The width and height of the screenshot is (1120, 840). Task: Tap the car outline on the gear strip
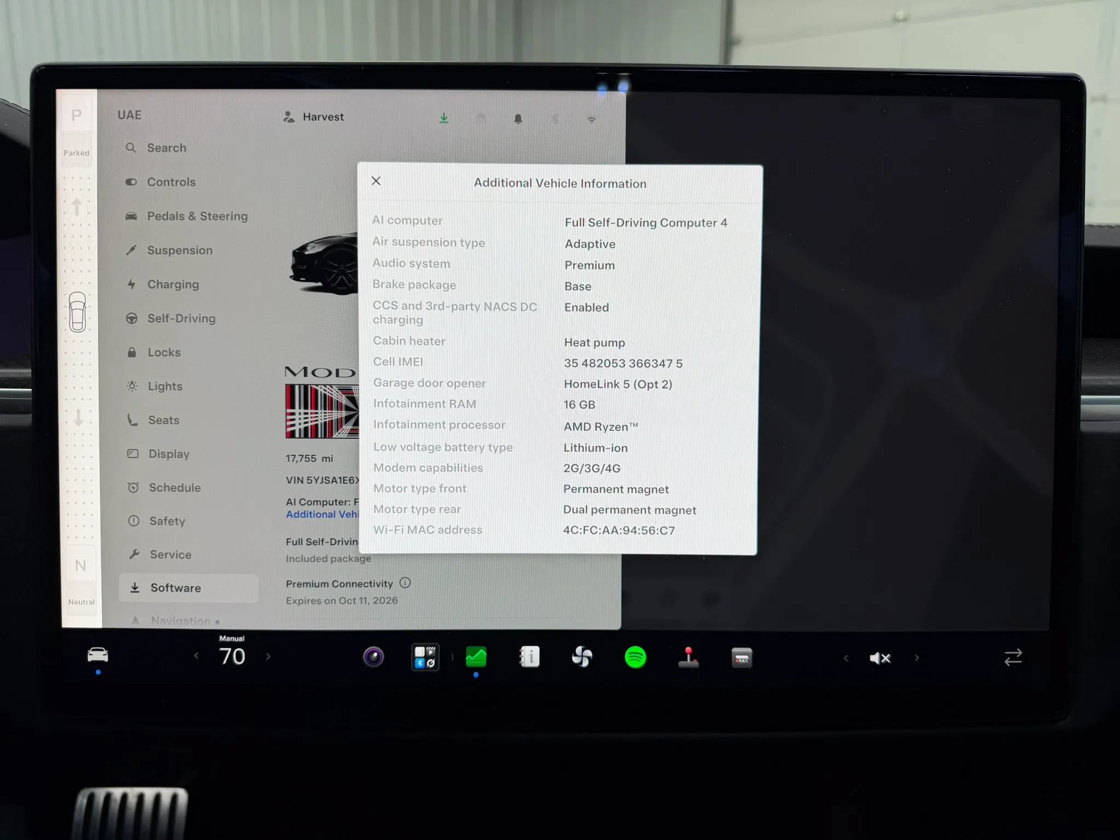coord(78,312)
